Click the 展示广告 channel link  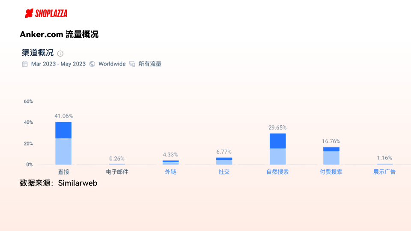(x=384, y=172)
